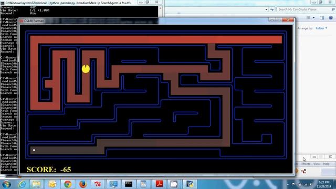Click the magnifier icon in the Explorer search box

pos(333,9)
